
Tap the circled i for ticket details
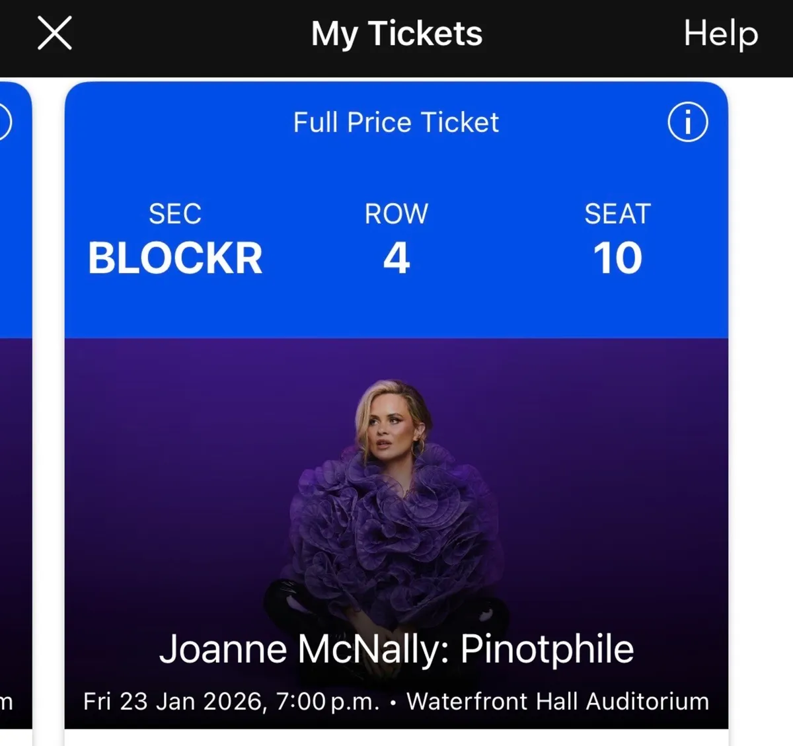pyautogui.click(x=687, y=122)
